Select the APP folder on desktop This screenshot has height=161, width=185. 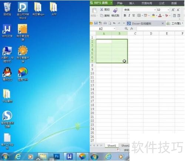pyautogui.click(x=54, y=9)
